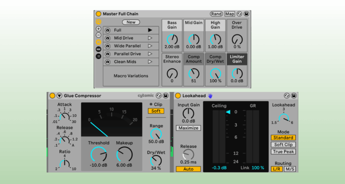Expand Glue Compressor sidechain triangle toggle
Screen dimensions: 345x184
(x=60, y=96)
